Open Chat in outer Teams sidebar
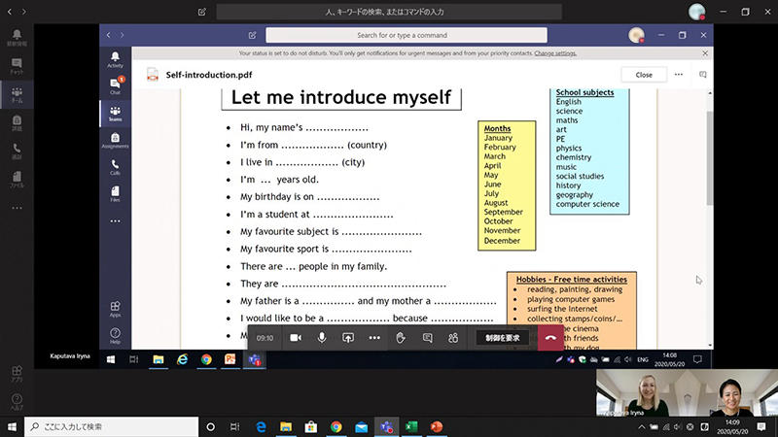Viewport: 778px width, 437px height. click(17, 66)
